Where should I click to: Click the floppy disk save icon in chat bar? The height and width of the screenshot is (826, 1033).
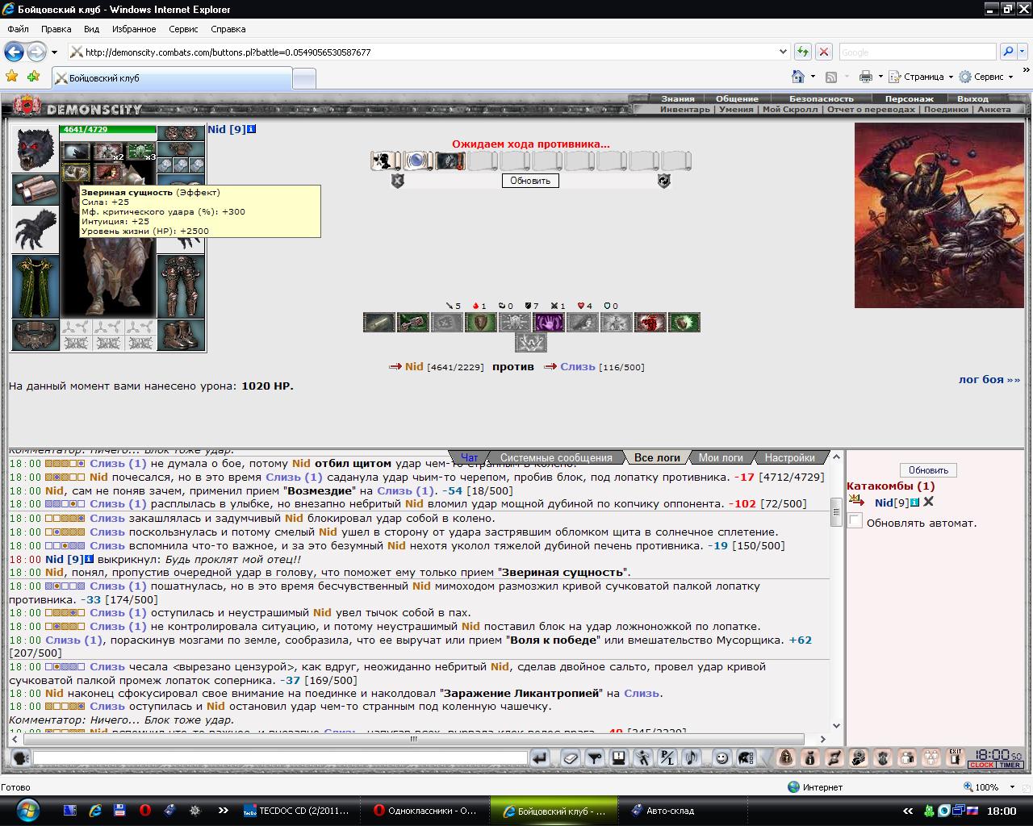[x=618, y=758]
